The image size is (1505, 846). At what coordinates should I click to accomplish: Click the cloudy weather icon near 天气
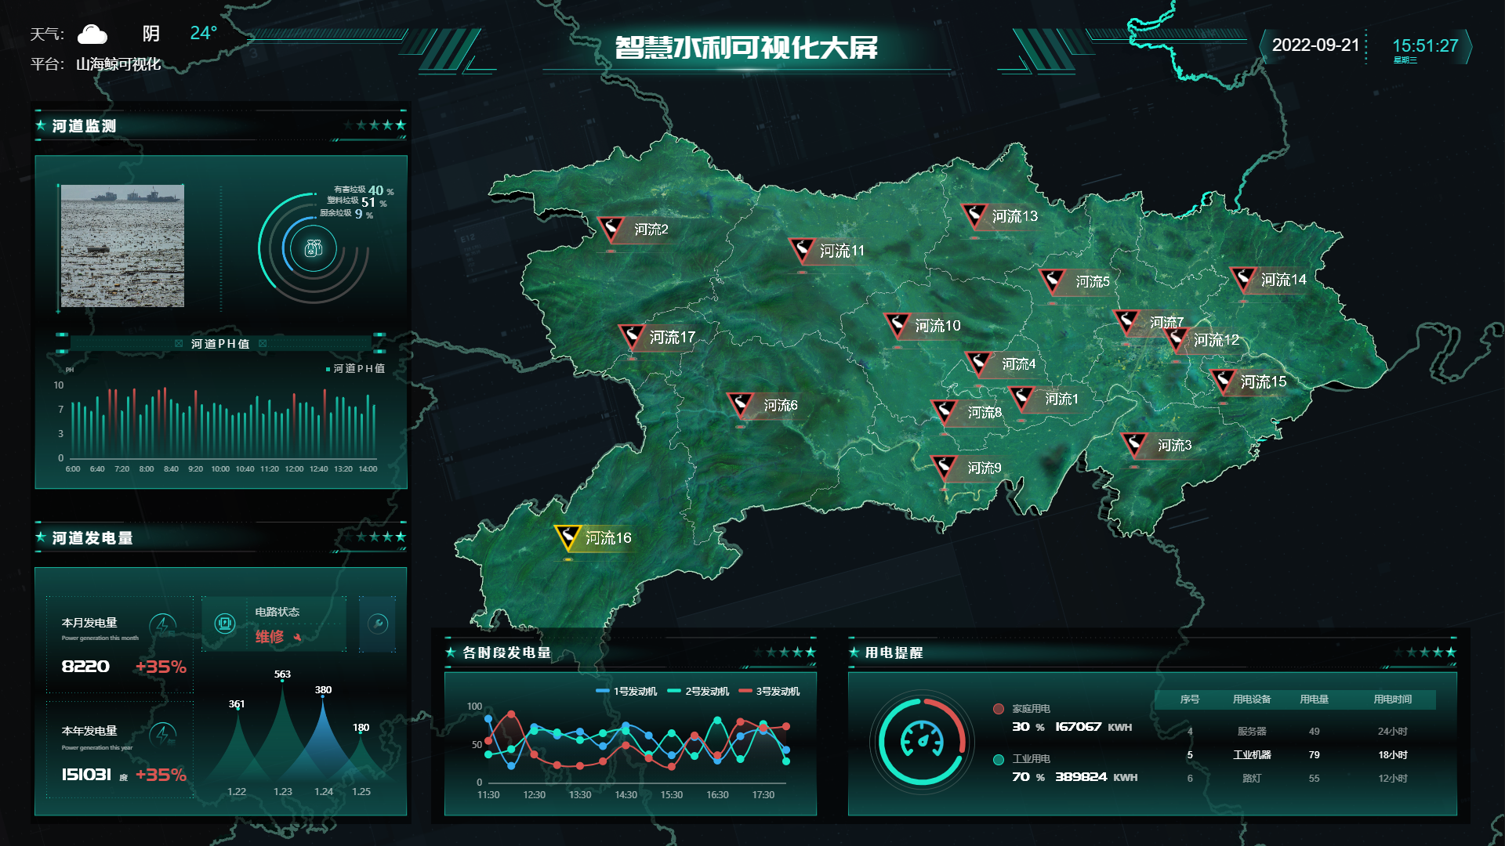coord(89,33)
